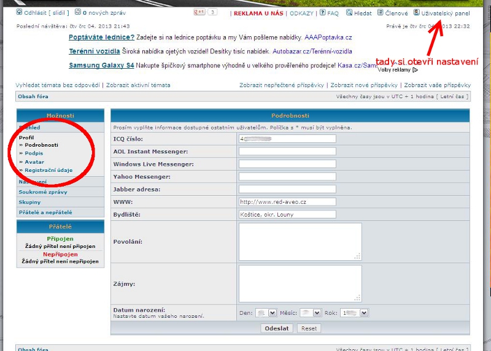Click into the Jabber adresa field
The width and height of the screenshot is (491, 351).
(287, 189)
